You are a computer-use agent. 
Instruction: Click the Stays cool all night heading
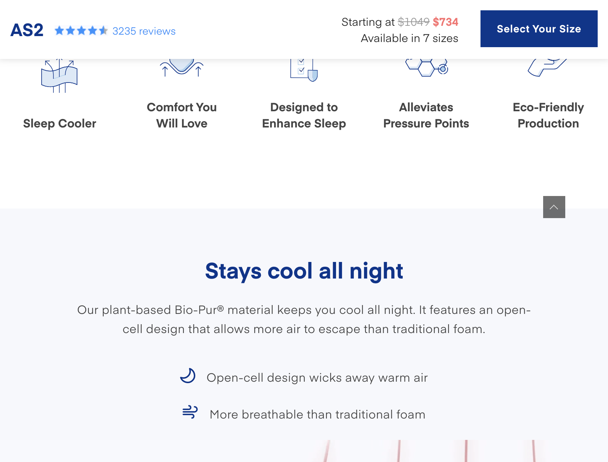[304, 271]
